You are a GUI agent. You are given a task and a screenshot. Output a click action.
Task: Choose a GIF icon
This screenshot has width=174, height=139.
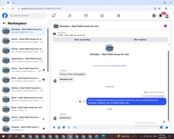click(x=69, y=128)
